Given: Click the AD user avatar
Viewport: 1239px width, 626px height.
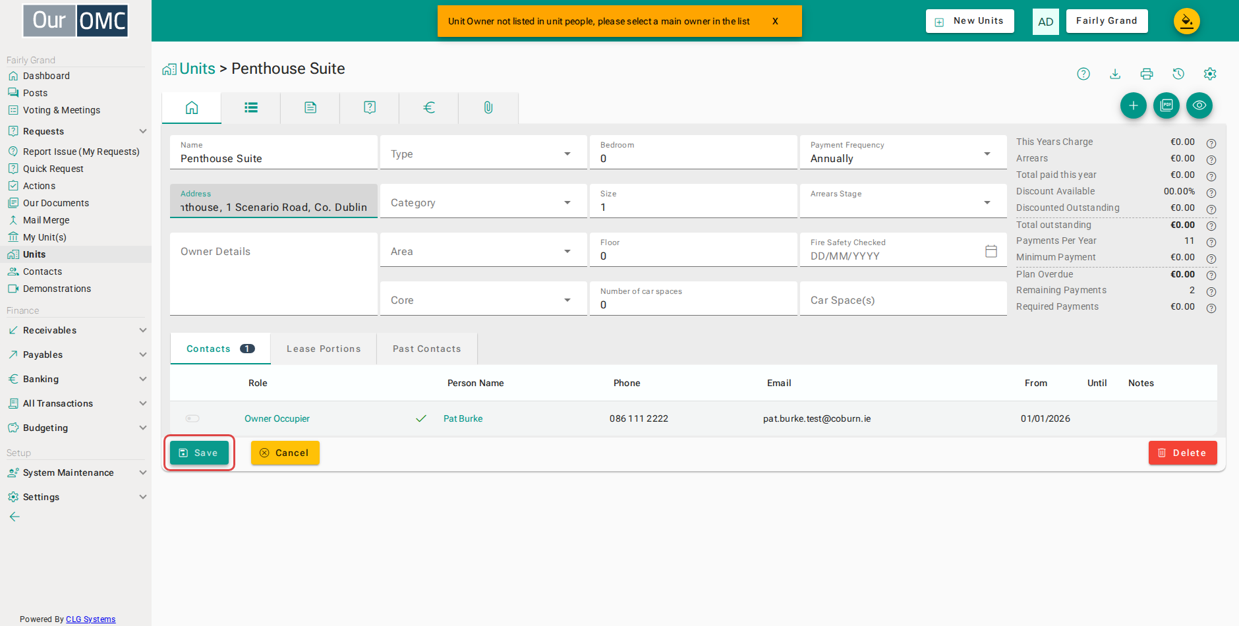Looking at the screenshot, I should tap(1046, 22).
